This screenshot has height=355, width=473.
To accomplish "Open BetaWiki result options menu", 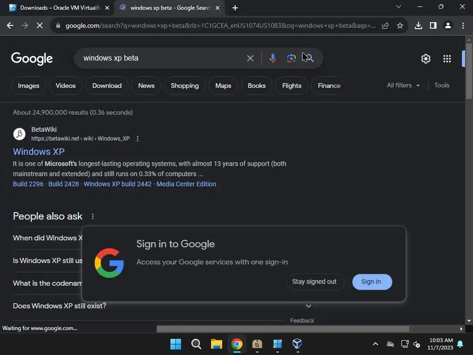I will coord(138,139).
